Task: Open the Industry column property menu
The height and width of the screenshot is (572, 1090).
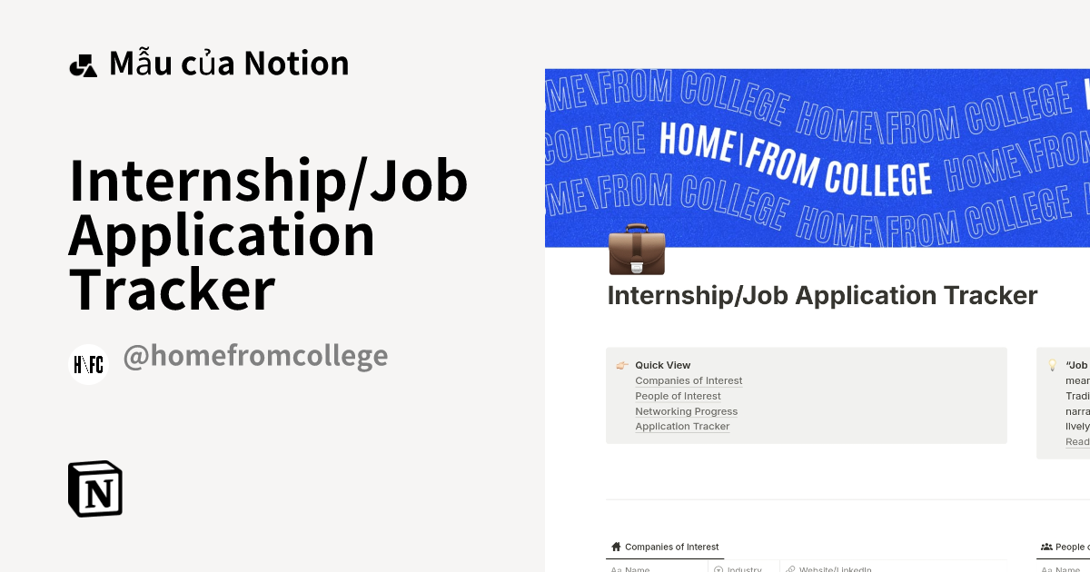Action: tap(743, 569)
